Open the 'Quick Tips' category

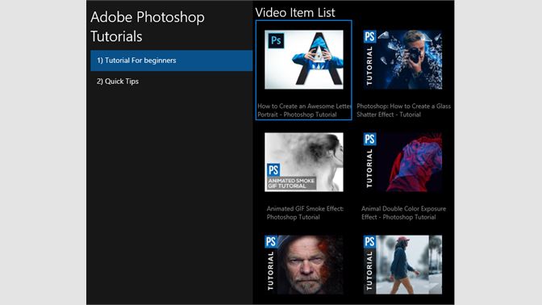[172, 81]
